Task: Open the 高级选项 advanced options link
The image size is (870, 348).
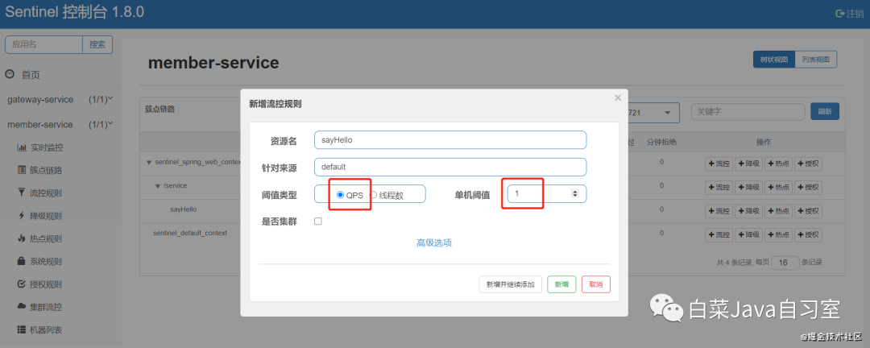Action: (x=434, y=242)
